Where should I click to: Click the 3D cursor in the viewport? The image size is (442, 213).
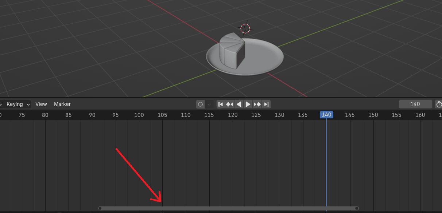(x=245, y=29)
